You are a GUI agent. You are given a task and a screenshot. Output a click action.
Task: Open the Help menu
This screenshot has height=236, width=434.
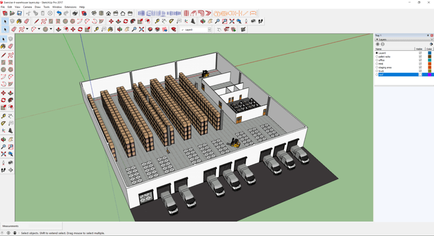82,7
